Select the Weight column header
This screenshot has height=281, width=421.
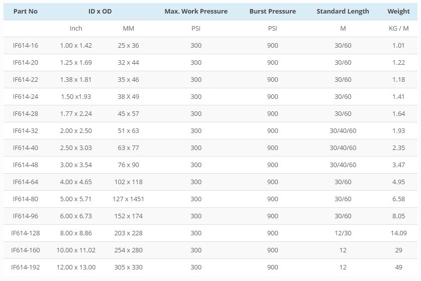click(398, 11)
